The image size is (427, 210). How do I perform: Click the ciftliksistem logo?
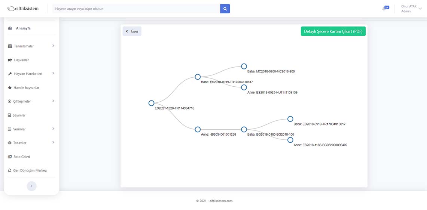(x=23, y=9)
